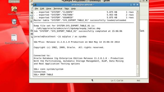Click the 'conn system/system' line
Image resolution: width=164 pixels, height=92 pixels.
coord(48,69)
